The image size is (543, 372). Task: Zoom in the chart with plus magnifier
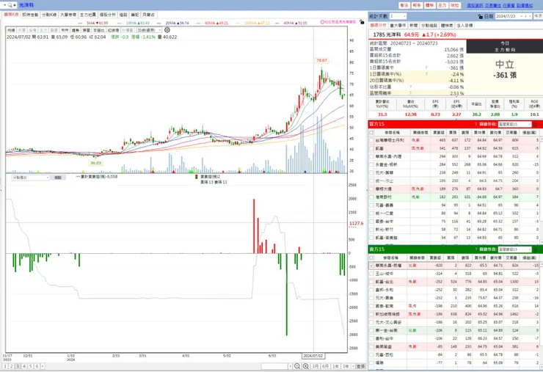pyautogui.click(x=306, y=366)
